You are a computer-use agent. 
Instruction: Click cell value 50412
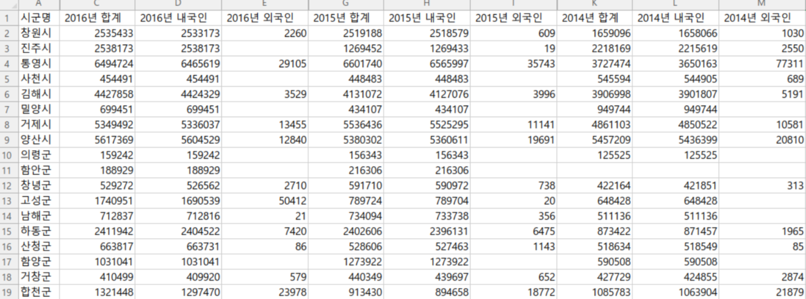(265, 200)
